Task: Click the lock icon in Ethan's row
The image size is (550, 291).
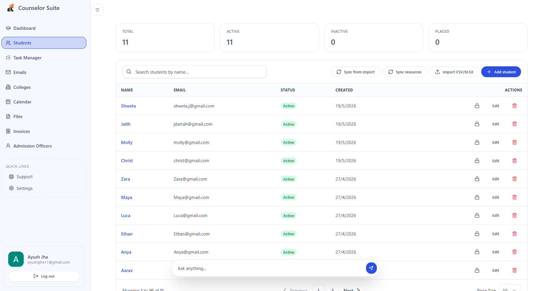Action: [477, 234]
